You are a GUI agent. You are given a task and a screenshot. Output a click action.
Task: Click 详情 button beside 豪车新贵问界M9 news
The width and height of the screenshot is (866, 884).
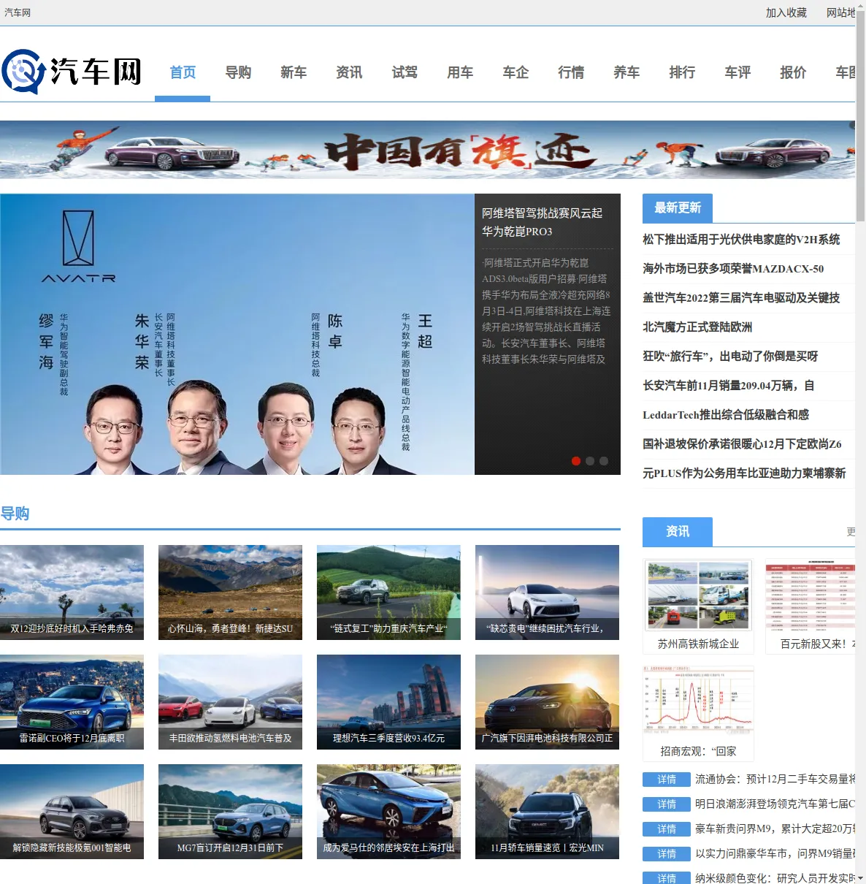667,829
